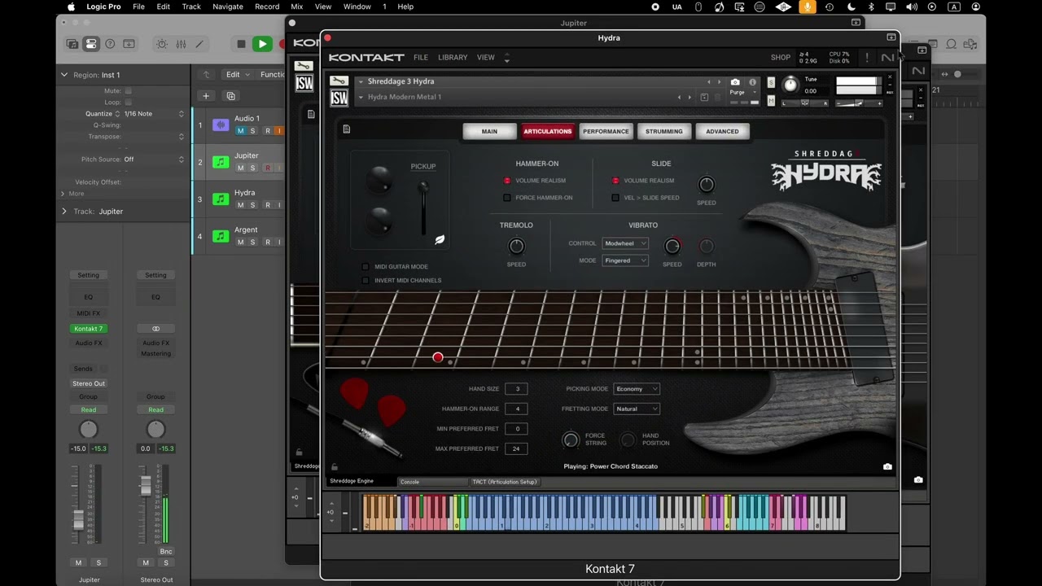Open Kontakt View menu
Screen dimensions: 1042x586
[x=486, y=58]
